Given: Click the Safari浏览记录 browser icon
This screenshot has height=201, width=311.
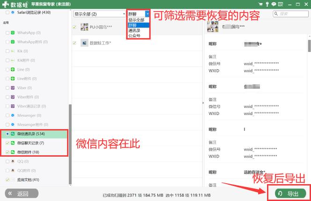Looking at the screenshot, I should (x=13, y=12).
